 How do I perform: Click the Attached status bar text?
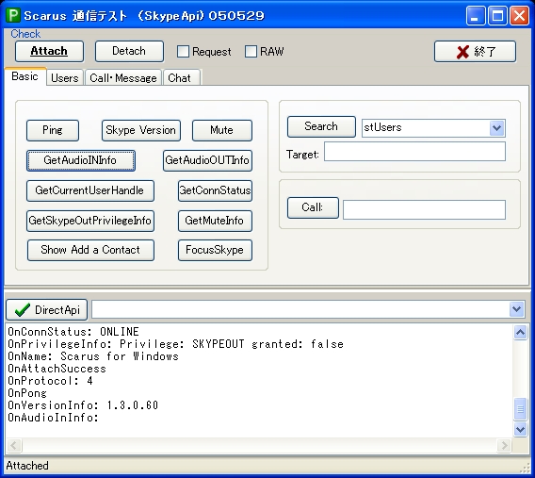(x=27, y=466)
